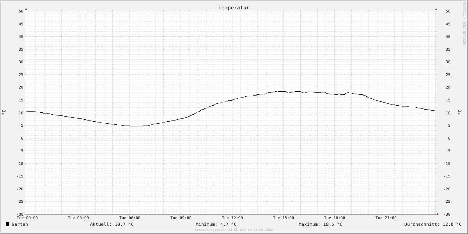Image resolution: width=468 pixels, height=234 pixels.
Task: Click the Erstellungszeit timestamp footer text
Action: tap(234, 230)
